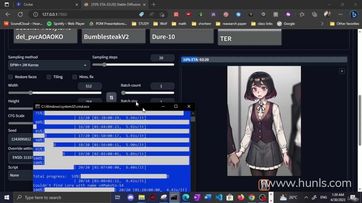Open Other favorites folder
The height and width of the screenshot is (203, 362).
click(344, 24)
